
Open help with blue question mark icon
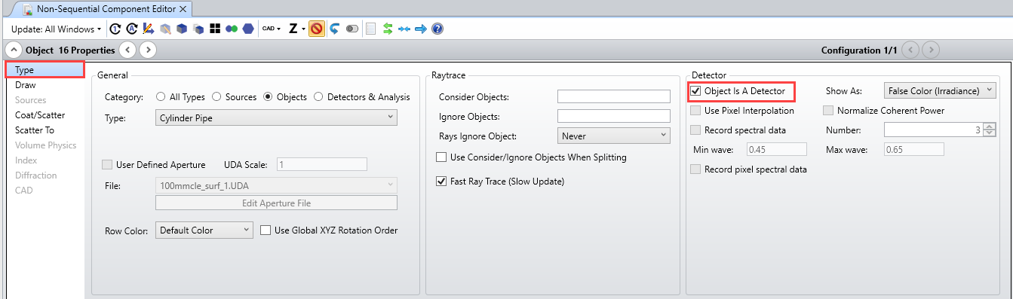pos(437,29)
